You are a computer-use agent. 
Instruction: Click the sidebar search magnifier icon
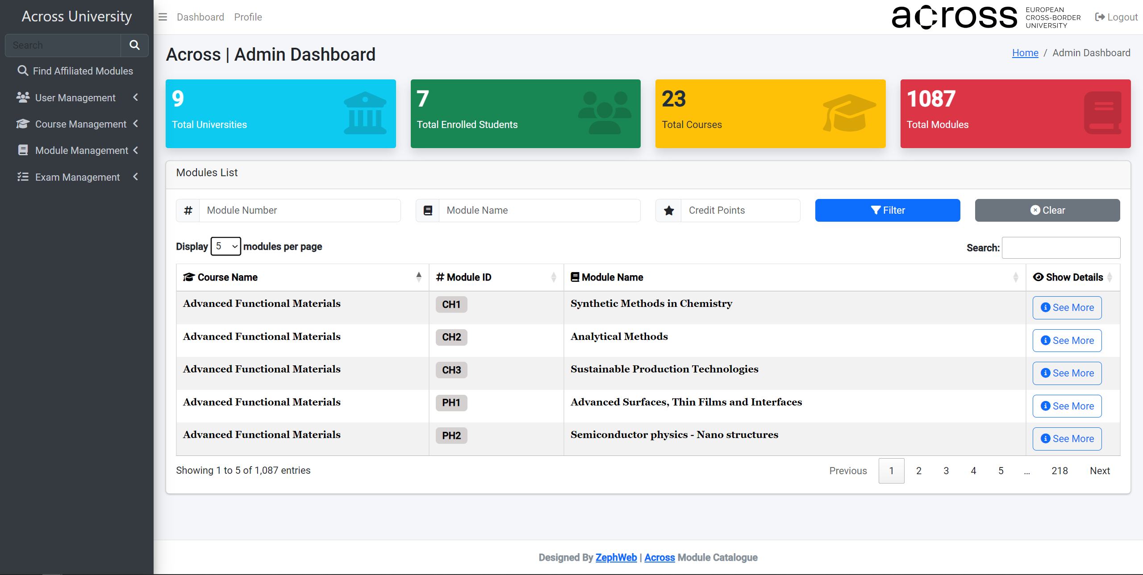(134, 45)
